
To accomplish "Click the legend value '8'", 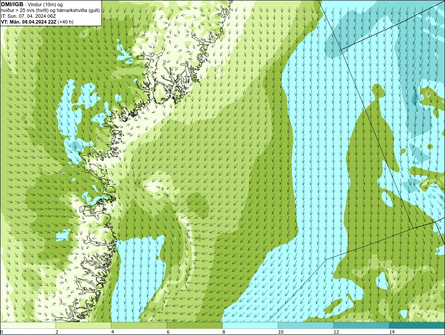I will coord(224,332).
